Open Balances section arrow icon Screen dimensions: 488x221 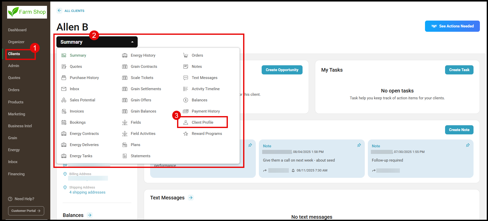point(90,215)
